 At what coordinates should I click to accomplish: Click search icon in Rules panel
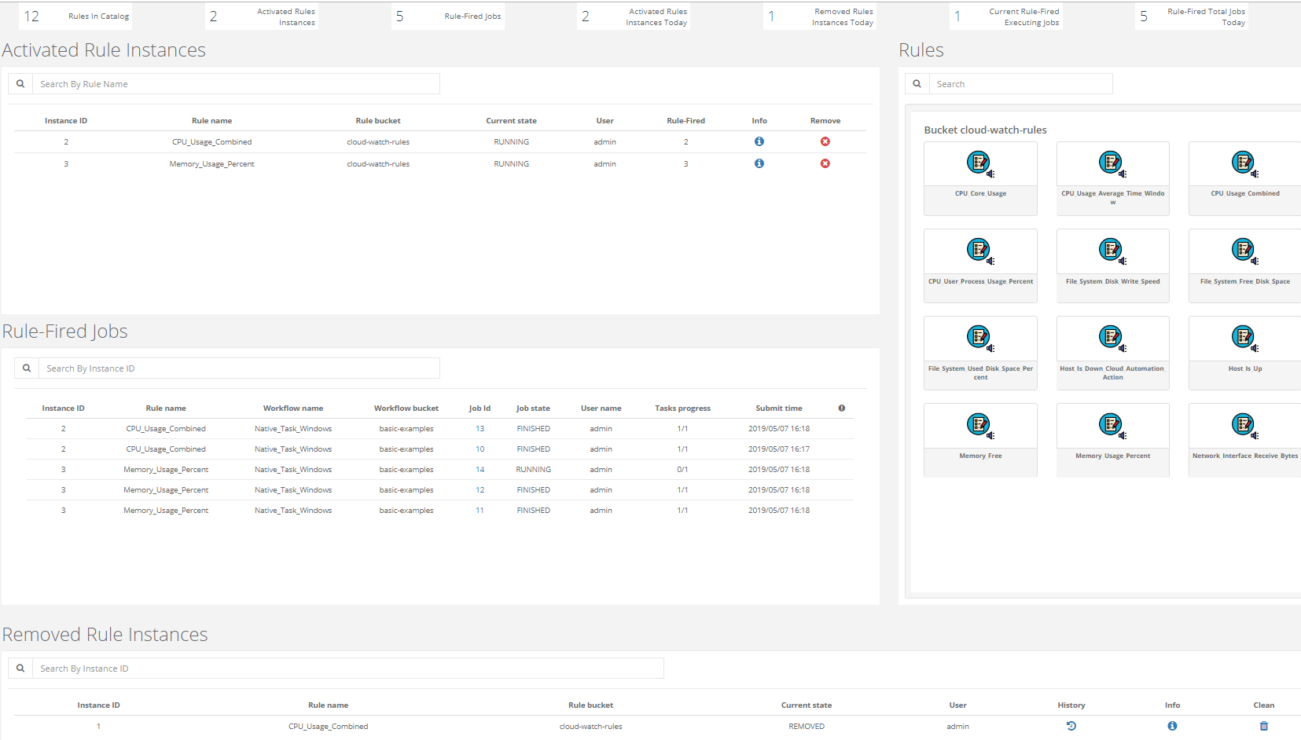917,84
